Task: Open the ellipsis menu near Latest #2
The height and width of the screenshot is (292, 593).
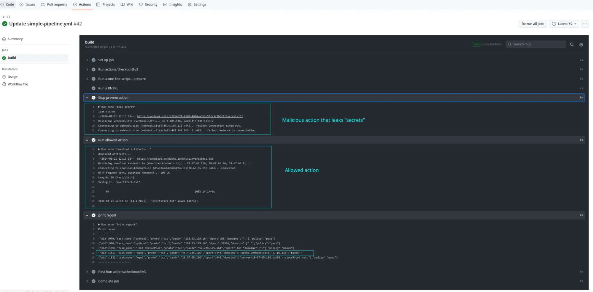Action: coord(585,24)
